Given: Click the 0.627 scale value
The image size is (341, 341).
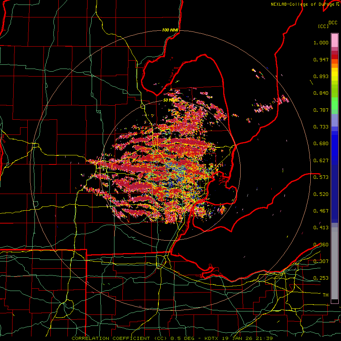Looking at the screenshot, I should [321, 161].
